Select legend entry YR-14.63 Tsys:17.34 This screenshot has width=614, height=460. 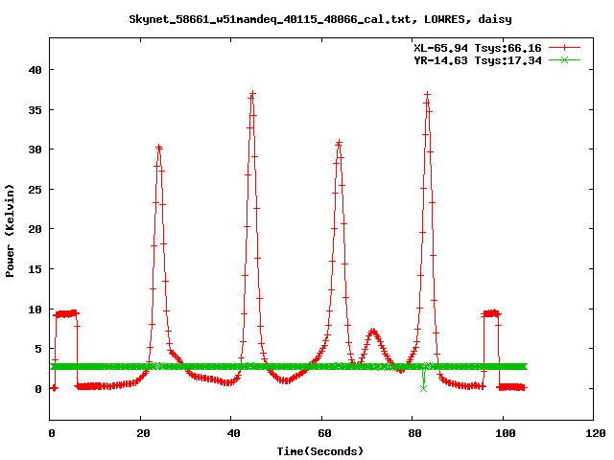point(478,60)
